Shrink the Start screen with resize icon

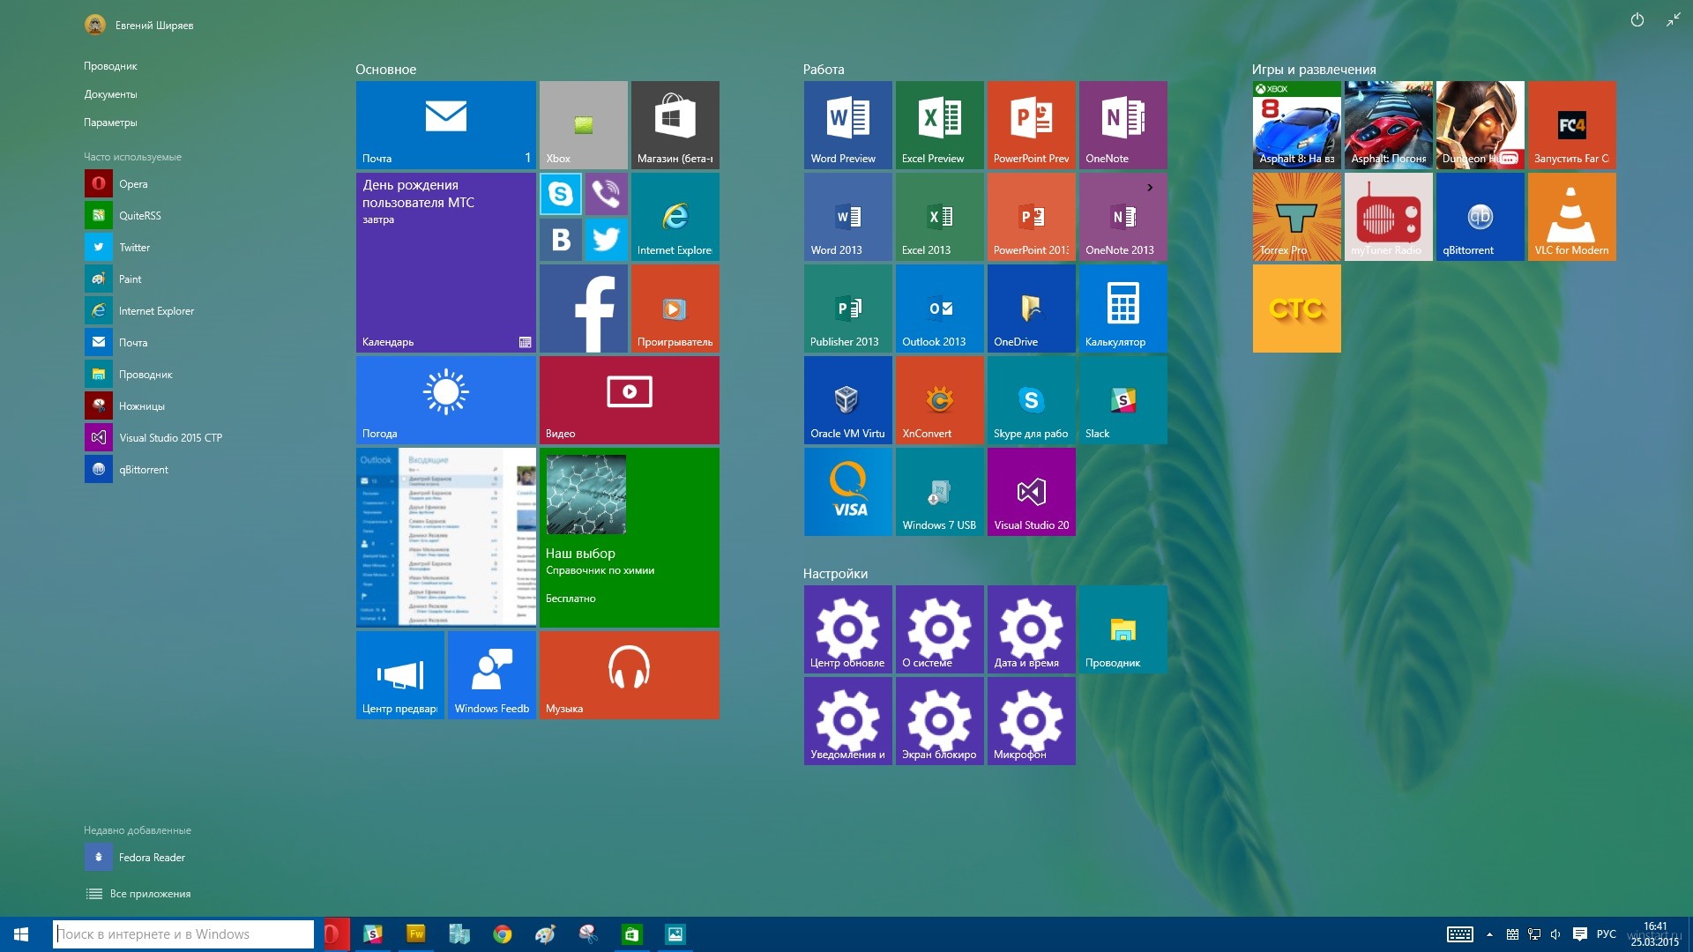(x=1673, y=19)
